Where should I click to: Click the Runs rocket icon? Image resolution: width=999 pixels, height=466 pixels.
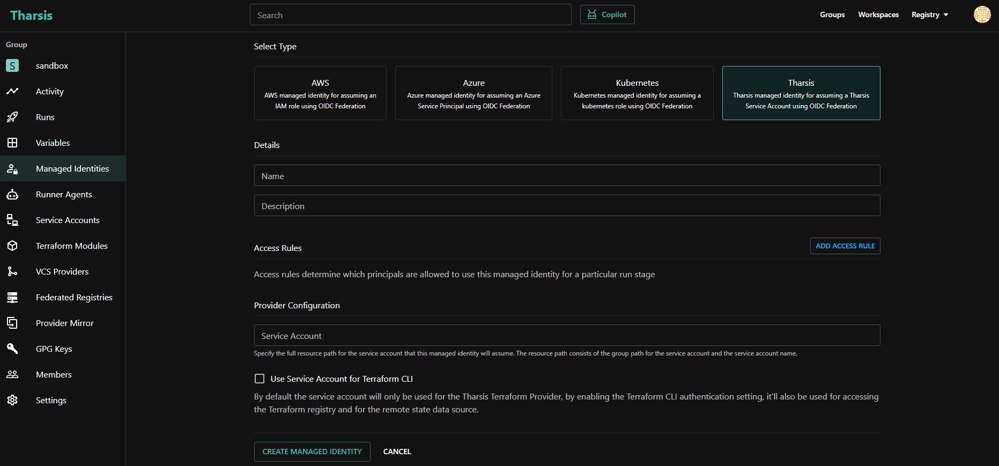[12, 117]
